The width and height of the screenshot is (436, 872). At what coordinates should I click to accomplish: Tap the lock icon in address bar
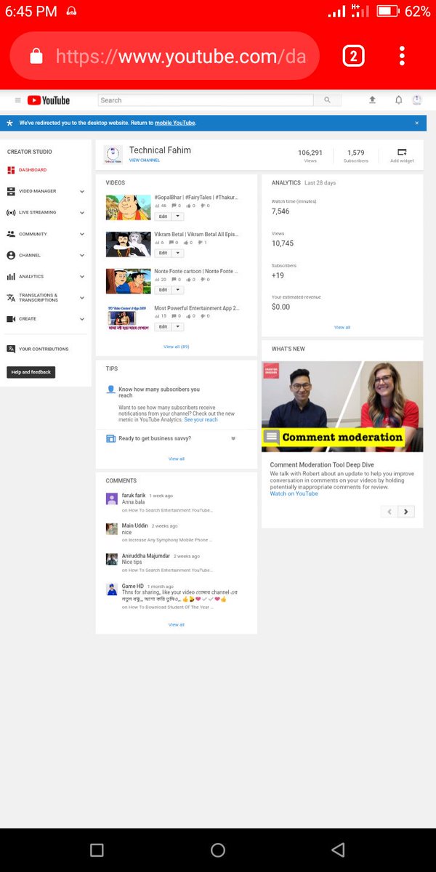(35, 56)
